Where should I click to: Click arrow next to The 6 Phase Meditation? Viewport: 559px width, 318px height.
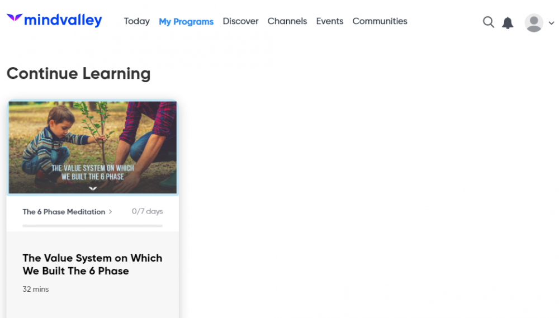(111, 212)
